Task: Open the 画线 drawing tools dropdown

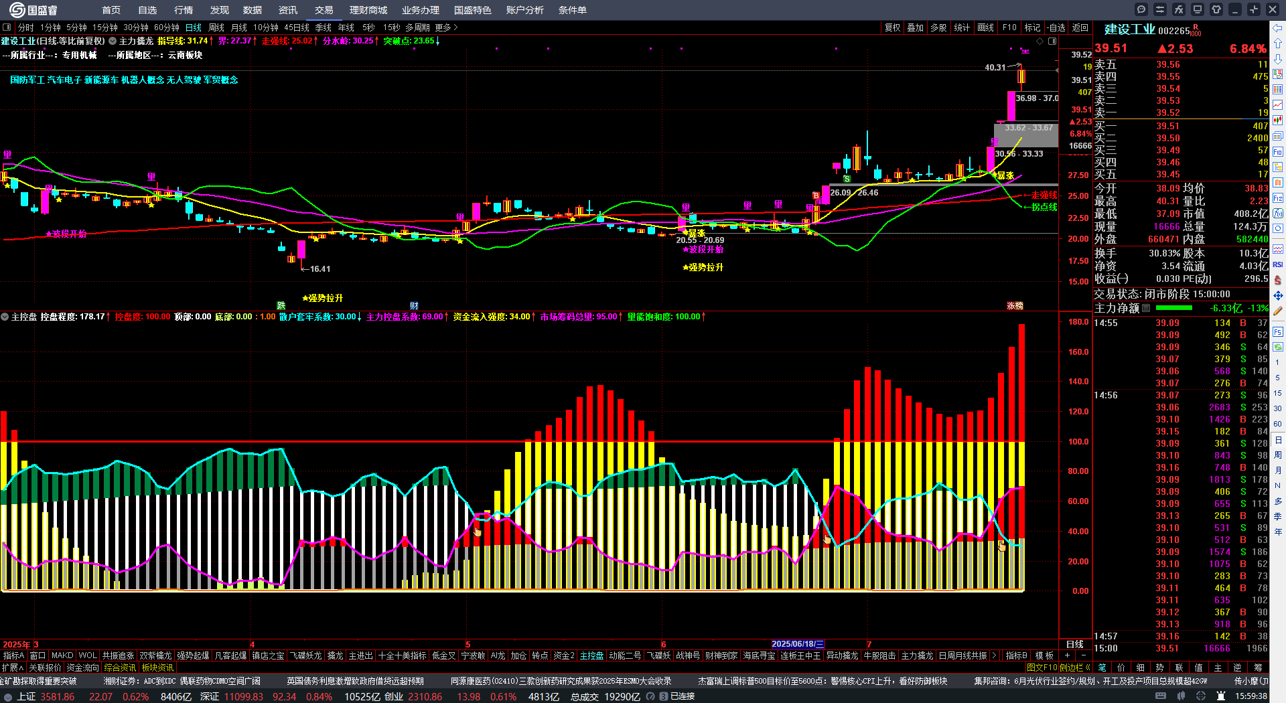Action: 985,27
